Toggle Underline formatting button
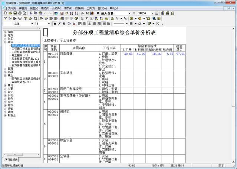Screen dimensions: 237x169 (x=64, y=24)
